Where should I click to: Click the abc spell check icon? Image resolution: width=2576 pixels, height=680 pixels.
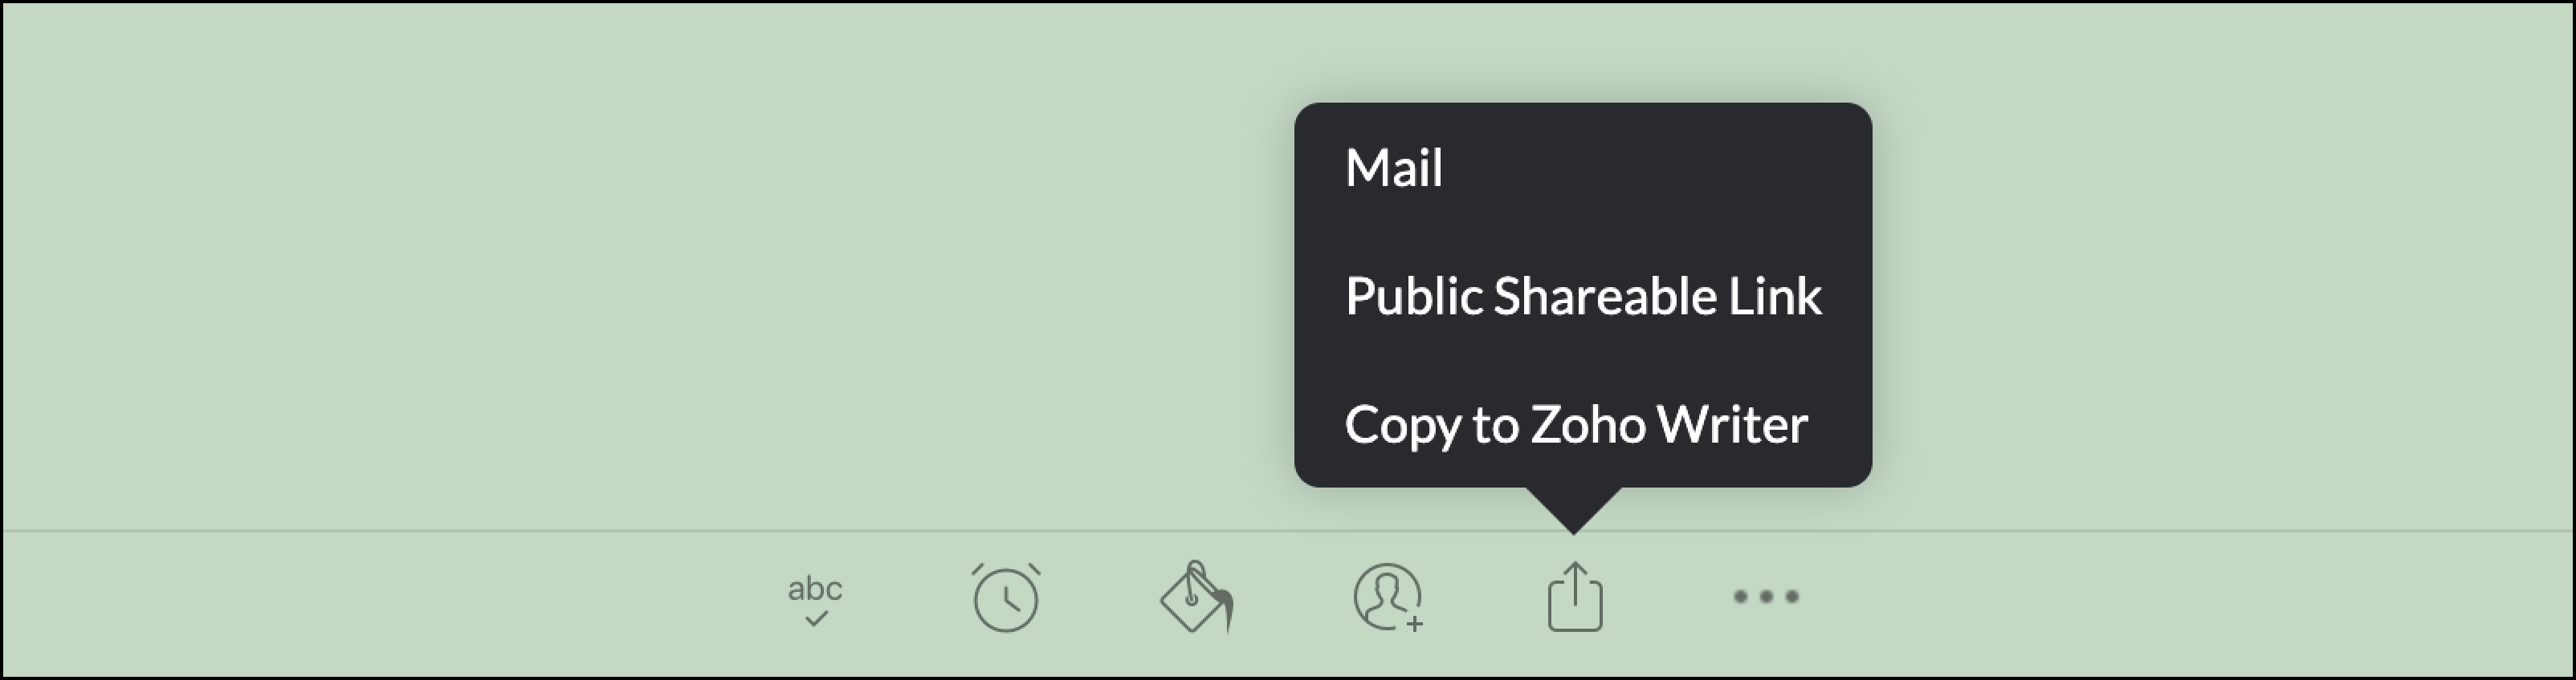(815, 599)
